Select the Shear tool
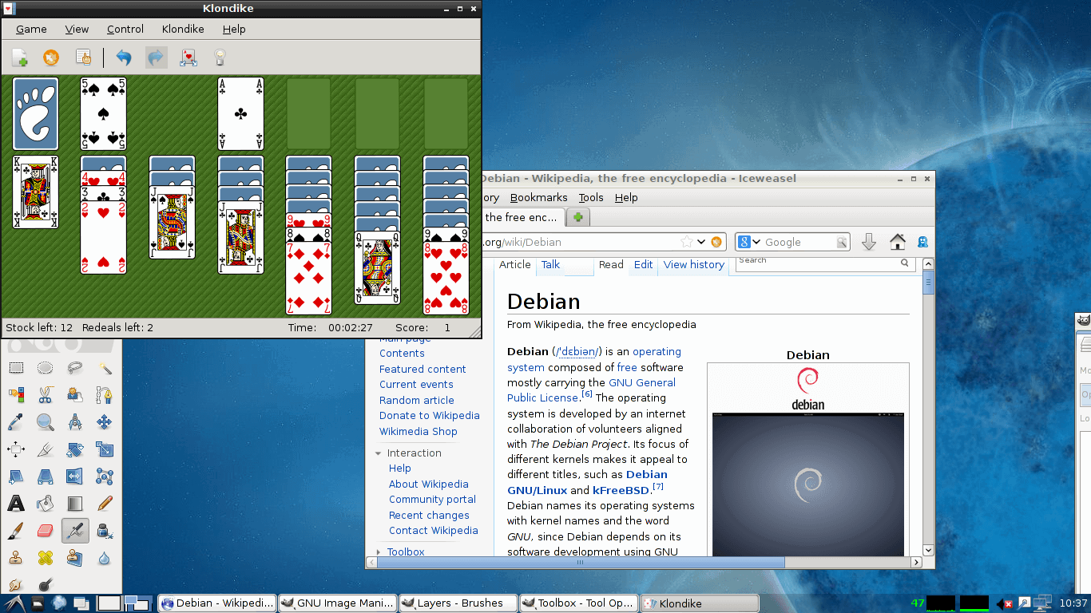The image size is (1091, 613). click(16, 477)
